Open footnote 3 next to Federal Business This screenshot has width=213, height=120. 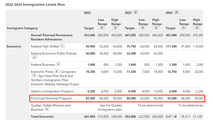click(x=58, y=64)
